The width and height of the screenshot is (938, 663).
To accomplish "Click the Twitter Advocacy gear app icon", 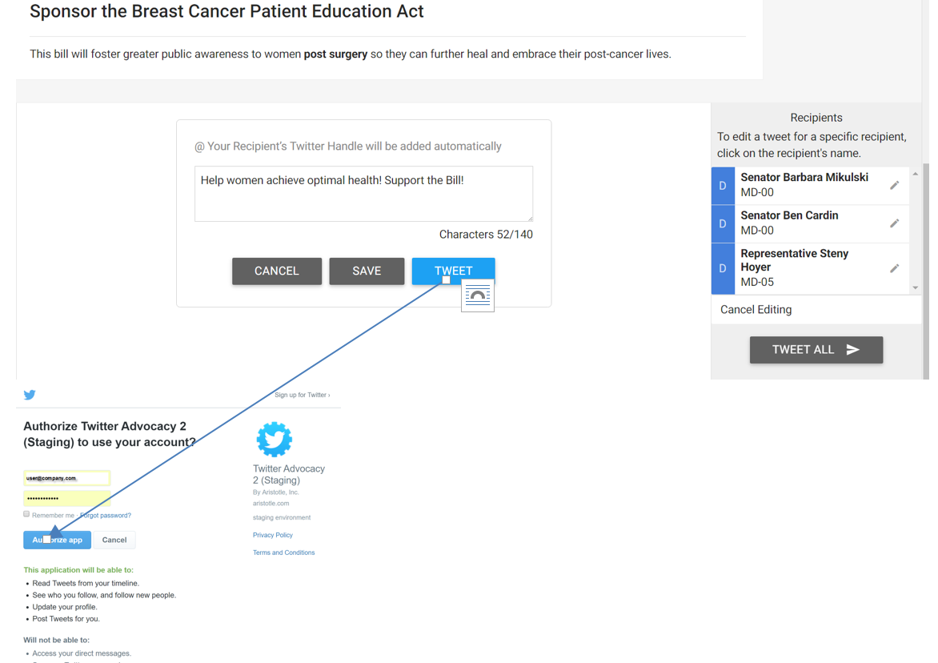I will coord(275,440).
